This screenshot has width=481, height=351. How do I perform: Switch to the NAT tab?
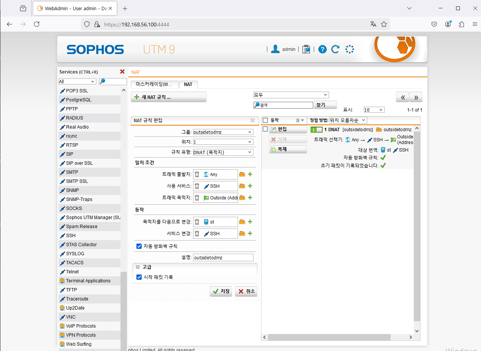click(188, 84)
